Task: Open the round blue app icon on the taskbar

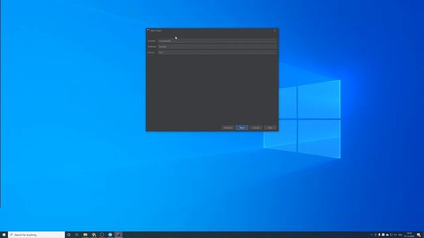Action: [x=110, y=235]
